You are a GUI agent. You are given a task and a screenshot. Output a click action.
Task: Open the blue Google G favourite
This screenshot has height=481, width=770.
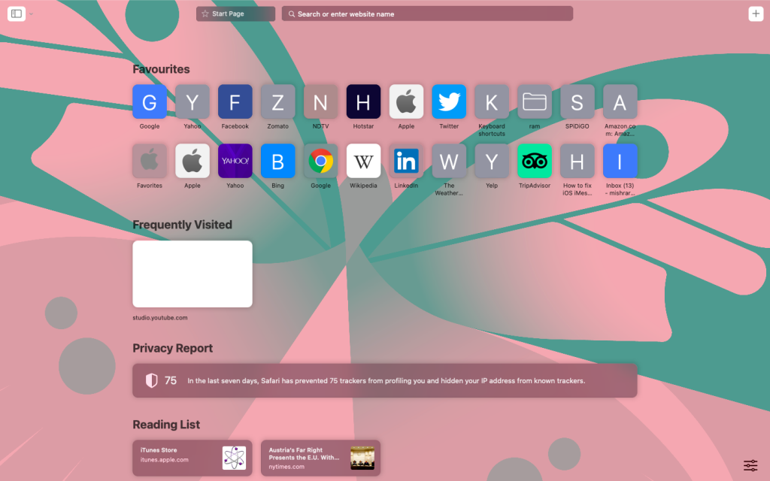150,101
